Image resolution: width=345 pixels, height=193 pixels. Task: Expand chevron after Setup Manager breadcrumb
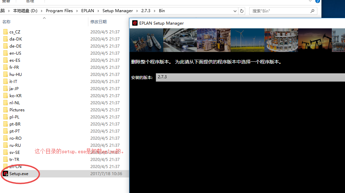pyautogui.click(x=137, y=11)
